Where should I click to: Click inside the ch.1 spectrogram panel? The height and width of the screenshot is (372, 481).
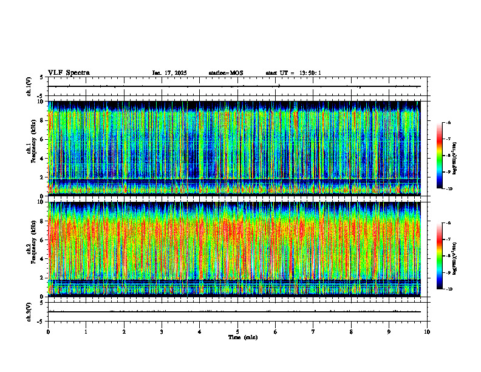tap(234, 148)
